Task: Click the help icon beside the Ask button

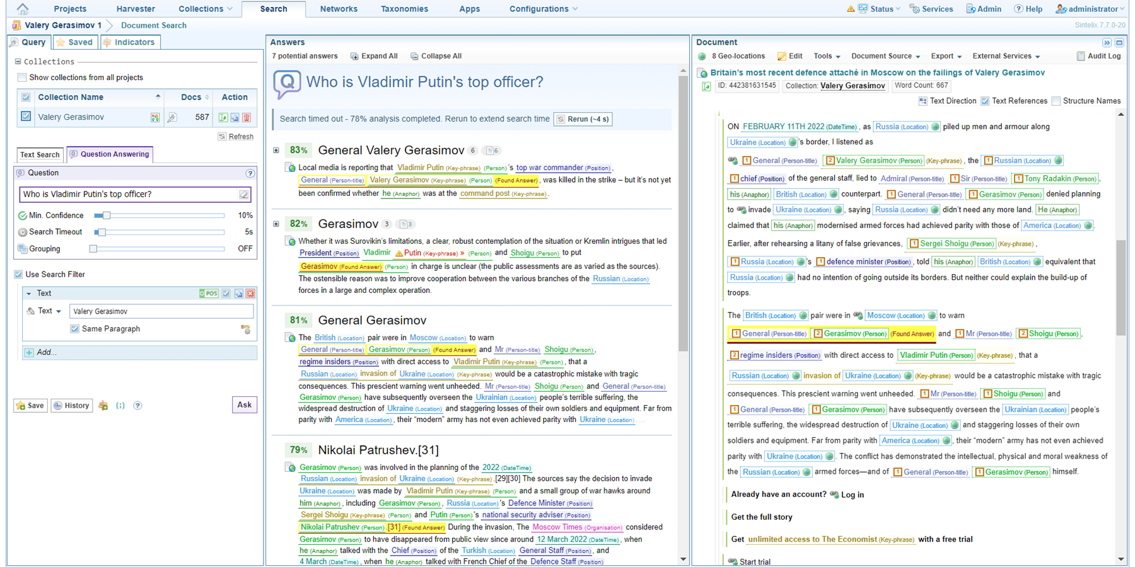Action: point(137,406)
